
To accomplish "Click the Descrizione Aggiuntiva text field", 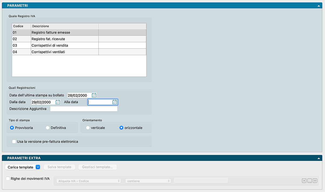I will pyautogui.click(x=84, y=109).
